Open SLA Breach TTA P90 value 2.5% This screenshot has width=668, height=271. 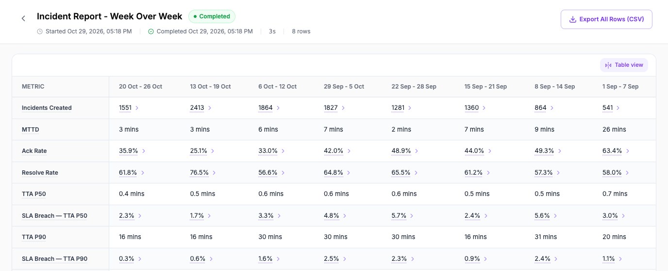[332, 259]
